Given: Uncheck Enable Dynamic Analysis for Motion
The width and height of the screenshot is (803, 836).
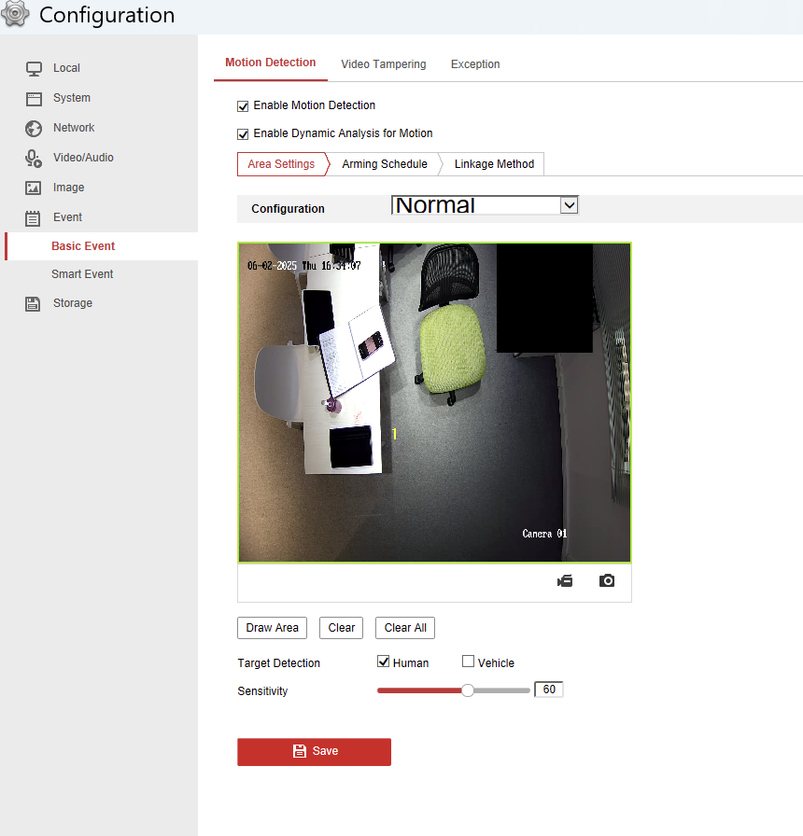Looking at the screenshot, I should 244,134.
